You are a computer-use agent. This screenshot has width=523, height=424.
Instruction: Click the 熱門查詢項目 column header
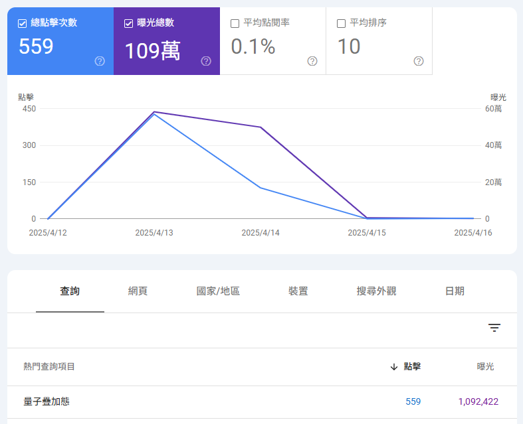point(49,367)
